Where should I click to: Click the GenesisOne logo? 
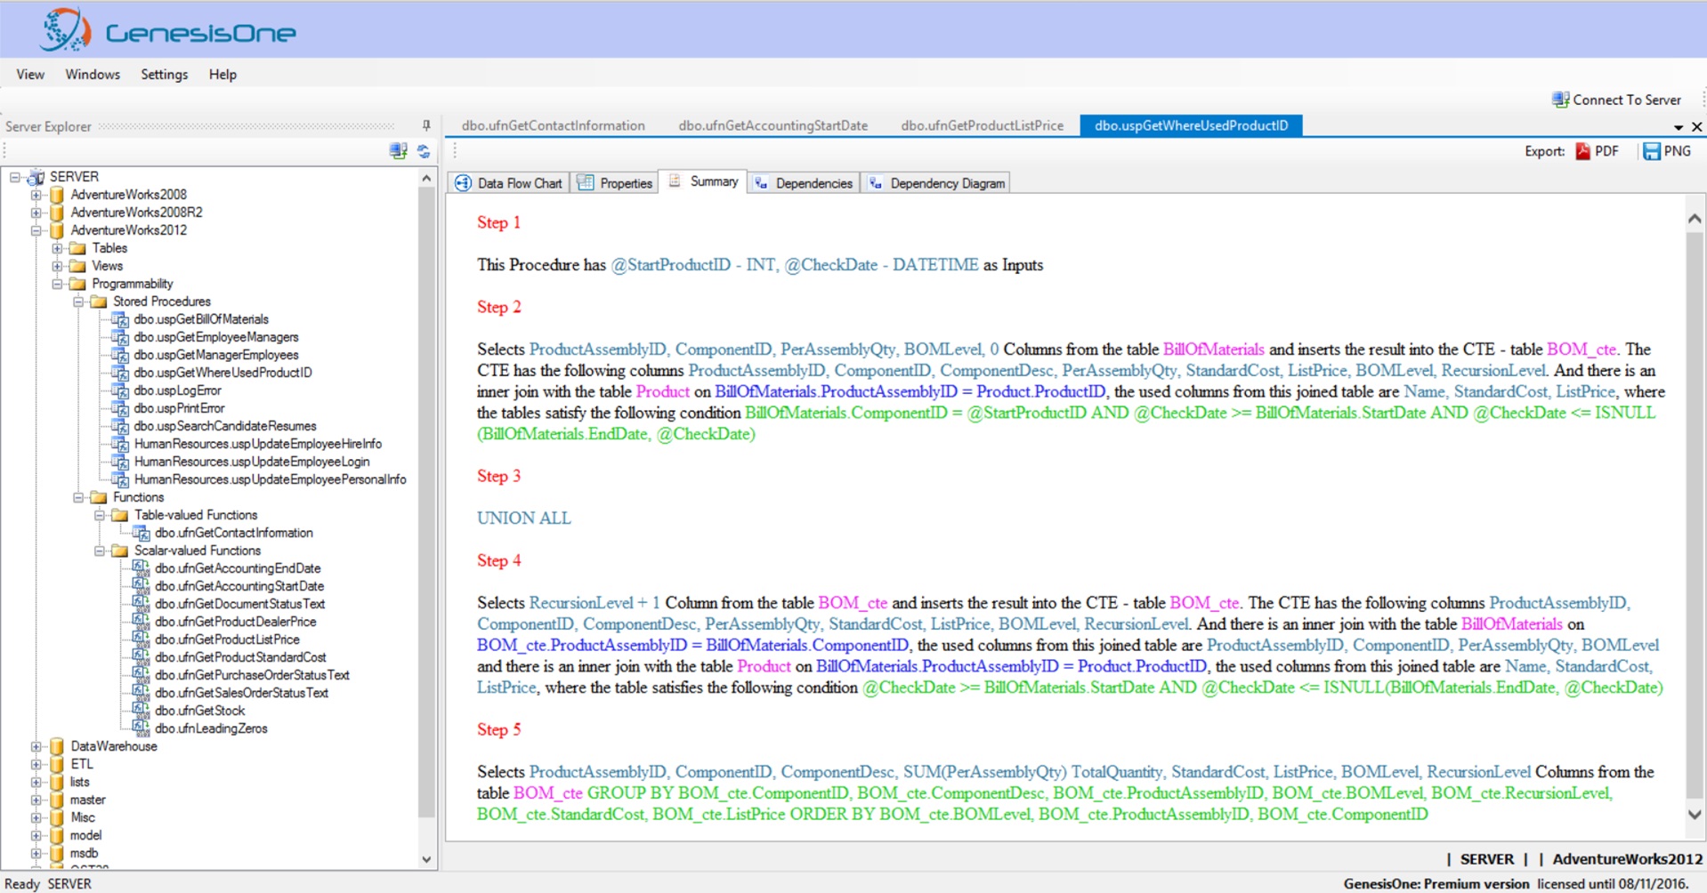[167, 31]
